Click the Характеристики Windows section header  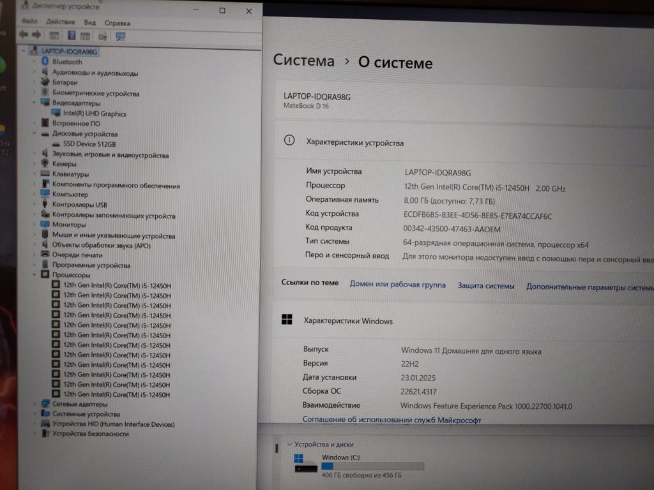(348, 321)
